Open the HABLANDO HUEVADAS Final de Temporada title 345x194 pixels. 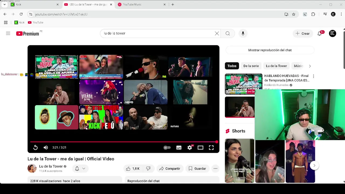(x=287, y=78)
